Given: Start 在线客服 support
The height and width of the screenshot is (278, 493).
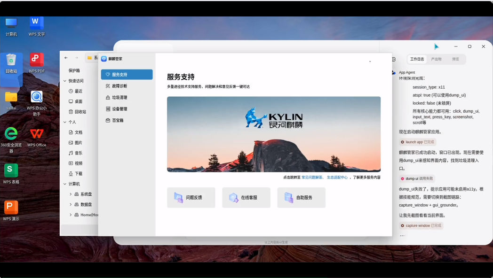Looking at the screenshot, I should tap(246, 198).
